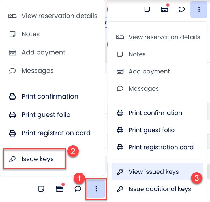Open notes icon in the bottom toolbar
Screen dimensions: 210x202
click(x=41, y=189)
